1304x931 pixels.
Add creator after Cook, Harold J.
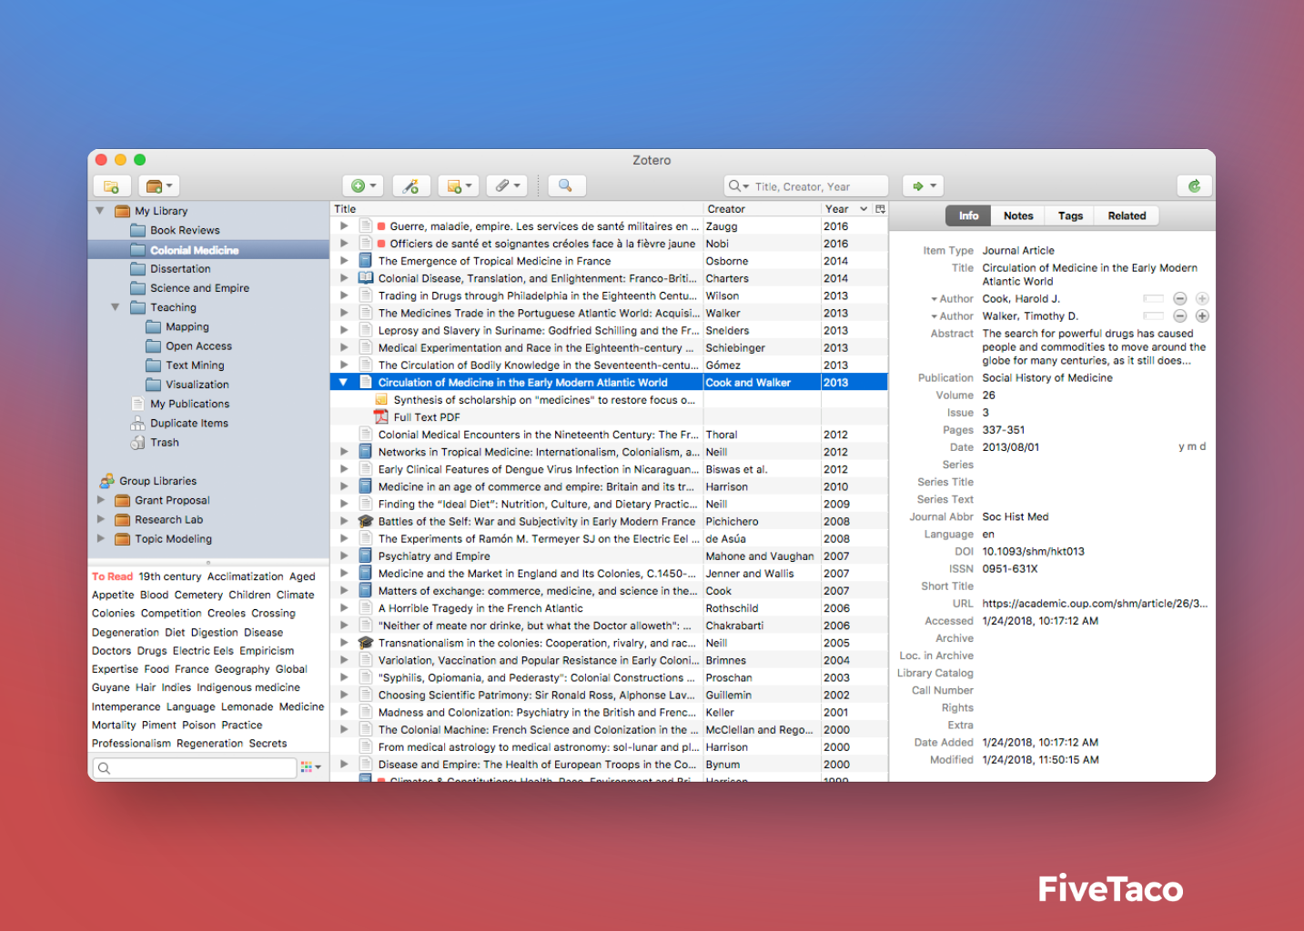[x=1202, y=298]
